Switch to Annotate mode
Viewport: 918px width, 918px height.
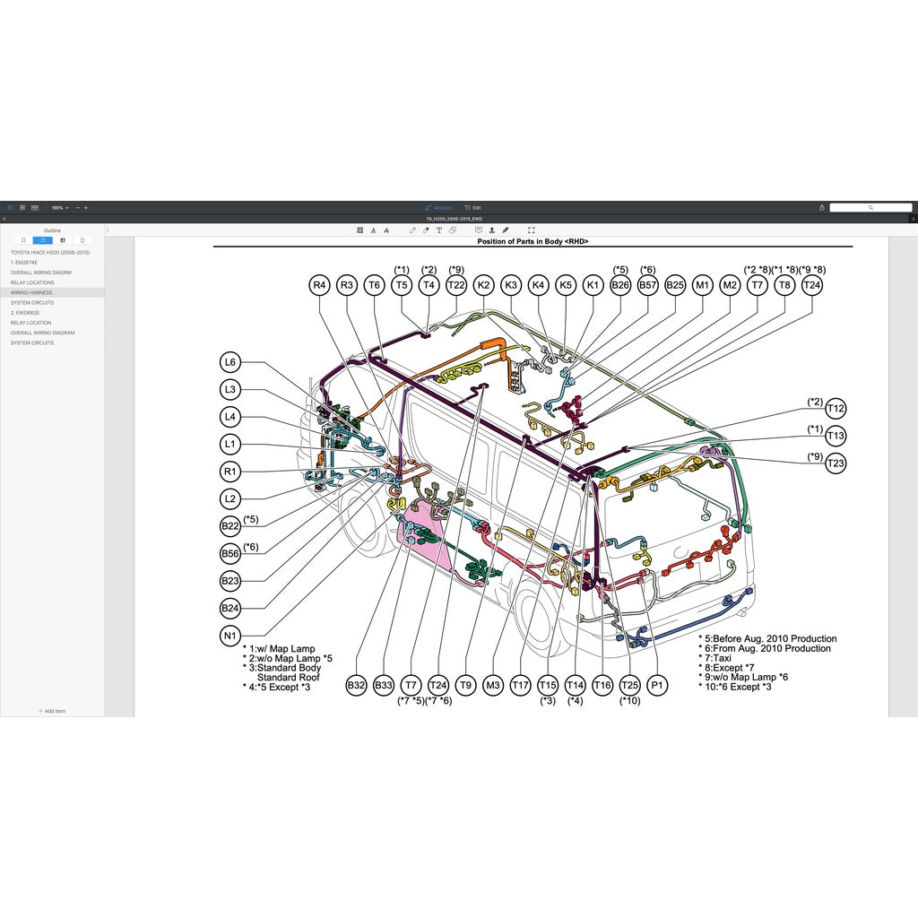click(438, 207)
